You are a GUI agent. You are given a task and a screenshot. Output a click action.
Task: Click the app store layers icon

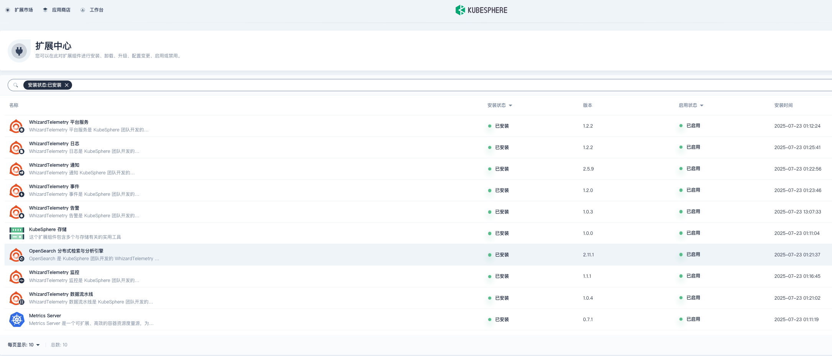coord(45,10)
